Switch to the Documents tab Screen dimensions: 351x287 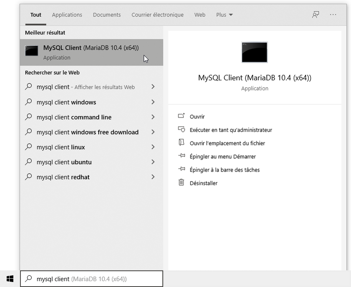107,15
